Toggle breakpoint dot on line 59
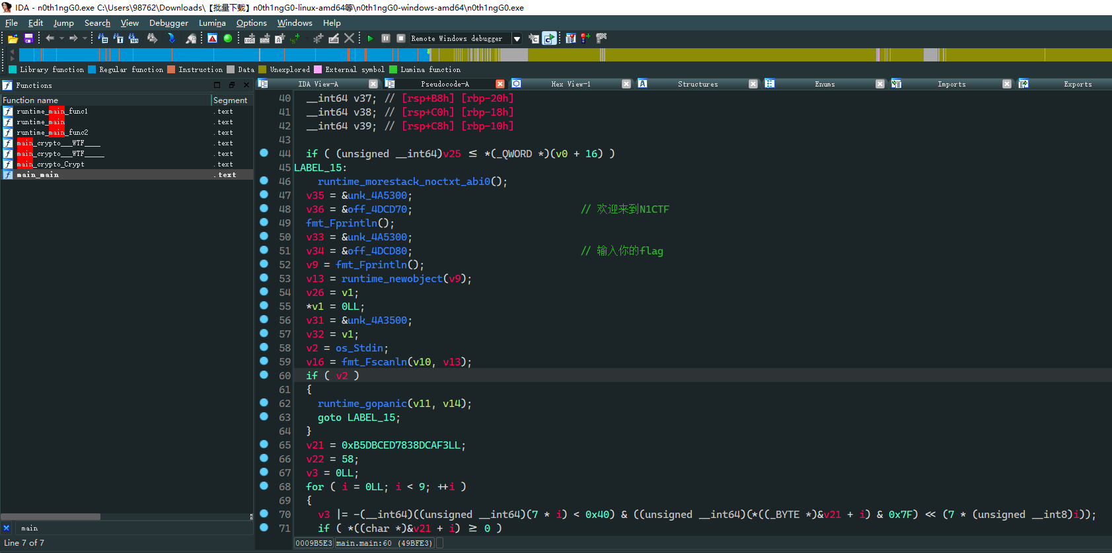The height and width of the screenshot is (553, 1112). pyautogui.click(x=264, y=361)
